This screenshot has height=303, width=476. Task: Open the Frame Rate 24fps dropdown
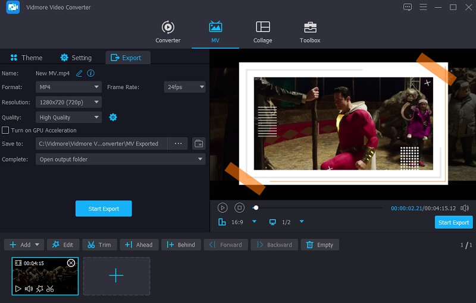tap(184, 87)
